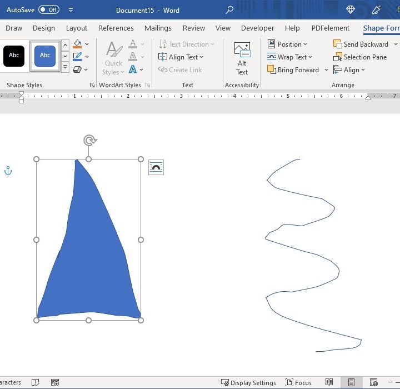The width and height of the screenshot is (400, 389).
Task: Open Quick Styles WordArt gallery
Action: pyautogui.click(x=113, y=58)
